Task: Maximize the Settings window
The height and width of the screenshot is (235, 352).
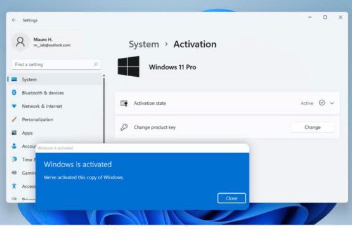Action: click(x=325, y=17)
